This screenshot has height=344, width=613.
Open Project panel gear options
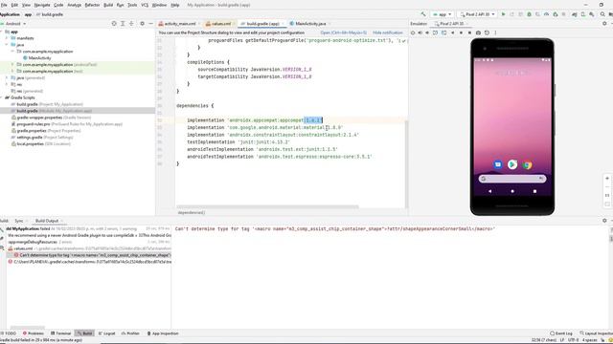click(143, 24)
